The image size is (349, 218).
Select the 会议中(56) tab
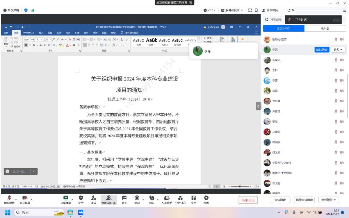[284, 28]
